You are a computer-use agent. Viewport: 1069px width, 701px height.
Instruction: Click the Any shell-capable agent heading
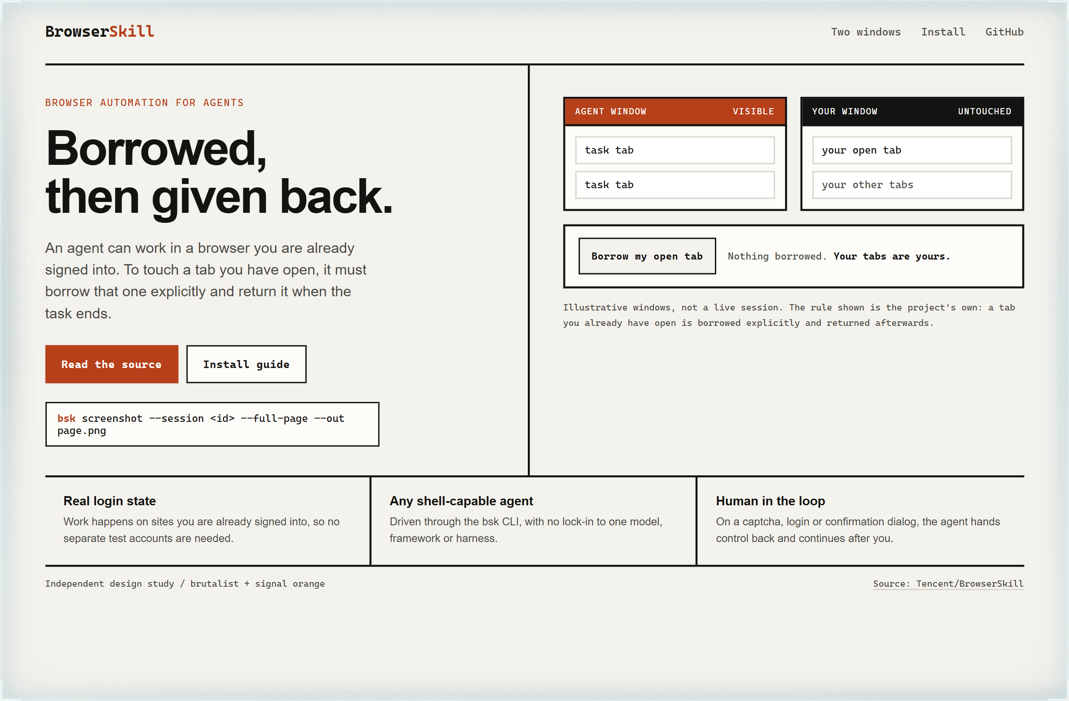tap(461, 501)
